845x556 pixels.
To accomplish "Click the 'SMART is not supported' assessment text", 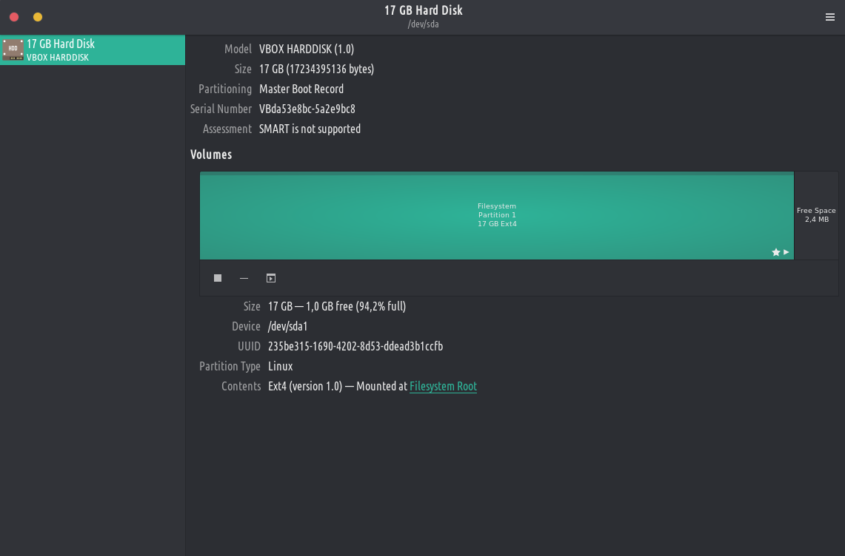I will coord(310,129).
